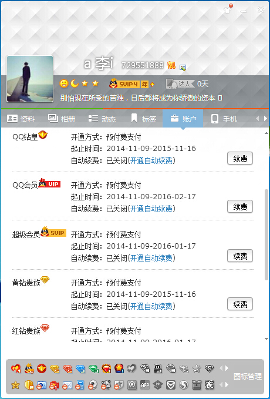Click the gray broken heart icon
This screenshot has width=270, height=399.
click(x=131, y=368)
